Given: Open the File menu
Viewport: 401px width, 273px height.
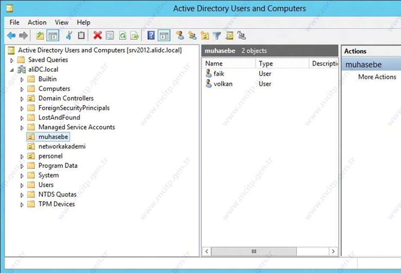Looking at the screenshot, I should click(x=15, y=23).
